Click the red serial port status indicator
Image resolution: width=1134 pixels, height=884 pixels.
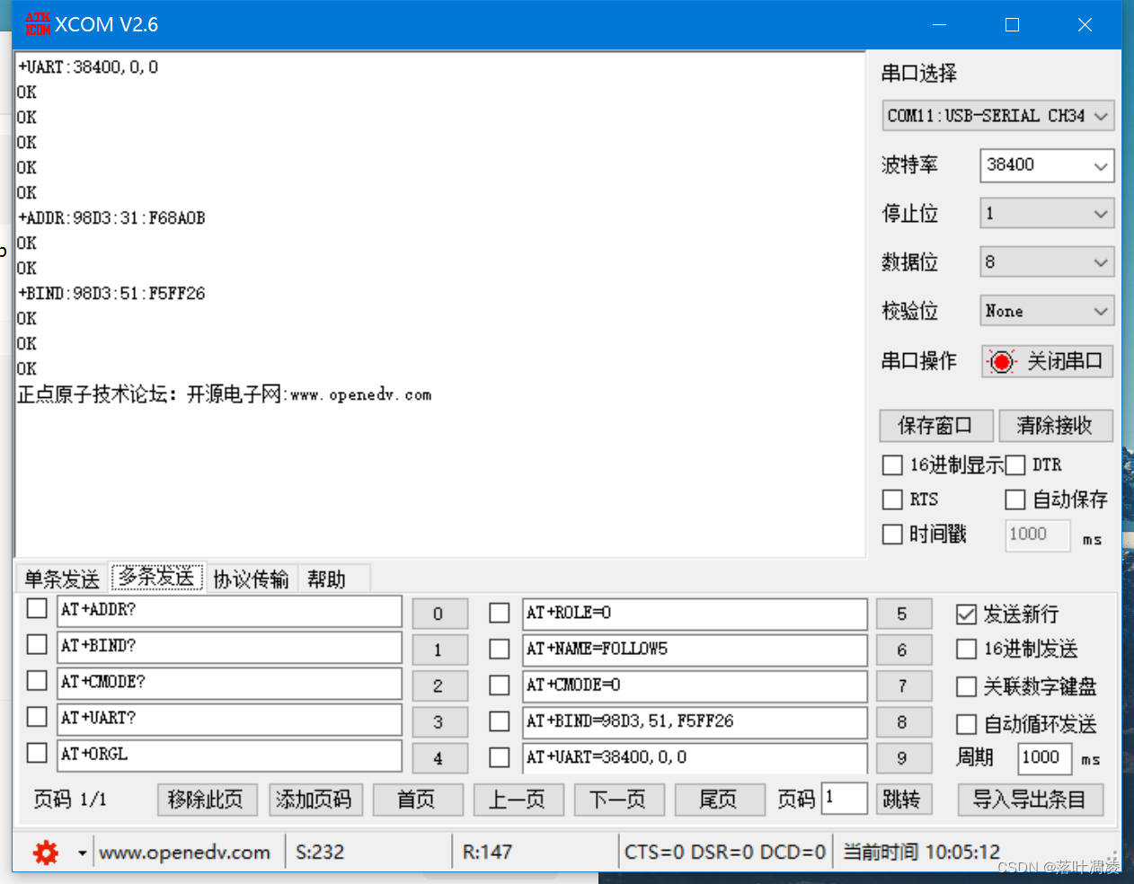coord(1001,361)
